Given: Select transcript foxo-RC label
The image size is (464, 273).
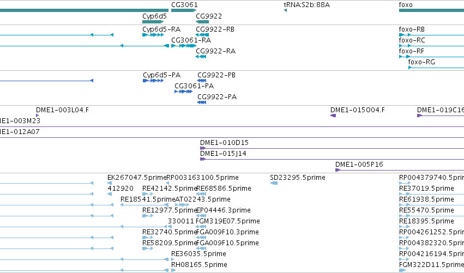Looking at the screenshot, I should (x=412, y=40).
